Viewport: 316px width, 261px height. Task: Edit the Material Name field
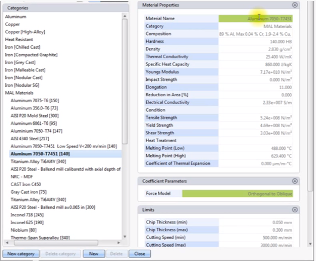point(256,18)
